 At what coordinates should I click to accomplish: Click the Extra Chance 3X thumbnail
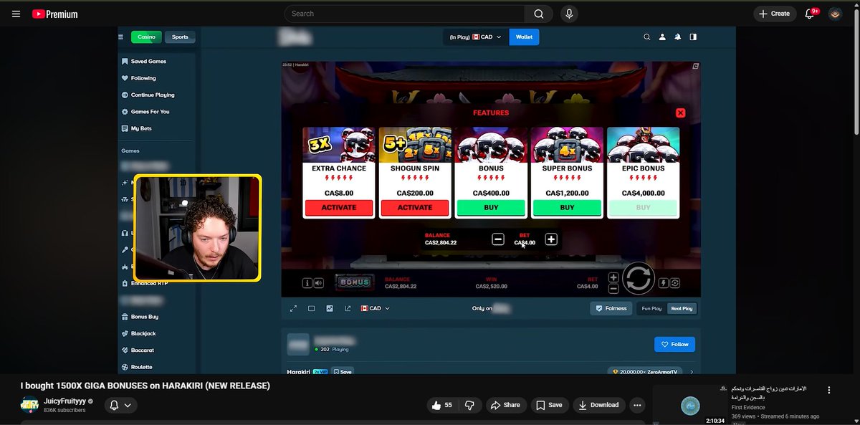pyautogui.click(x=339, y=145)
